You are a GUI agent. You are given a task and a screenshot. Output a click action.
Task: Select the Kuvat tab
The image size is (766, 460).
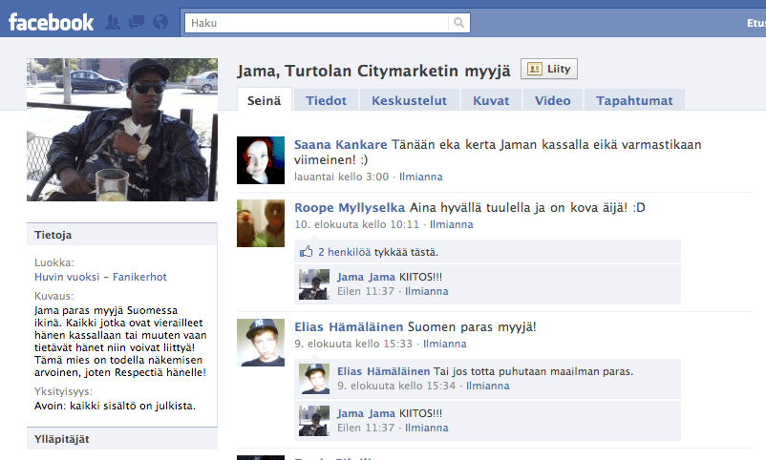point(491,100)
